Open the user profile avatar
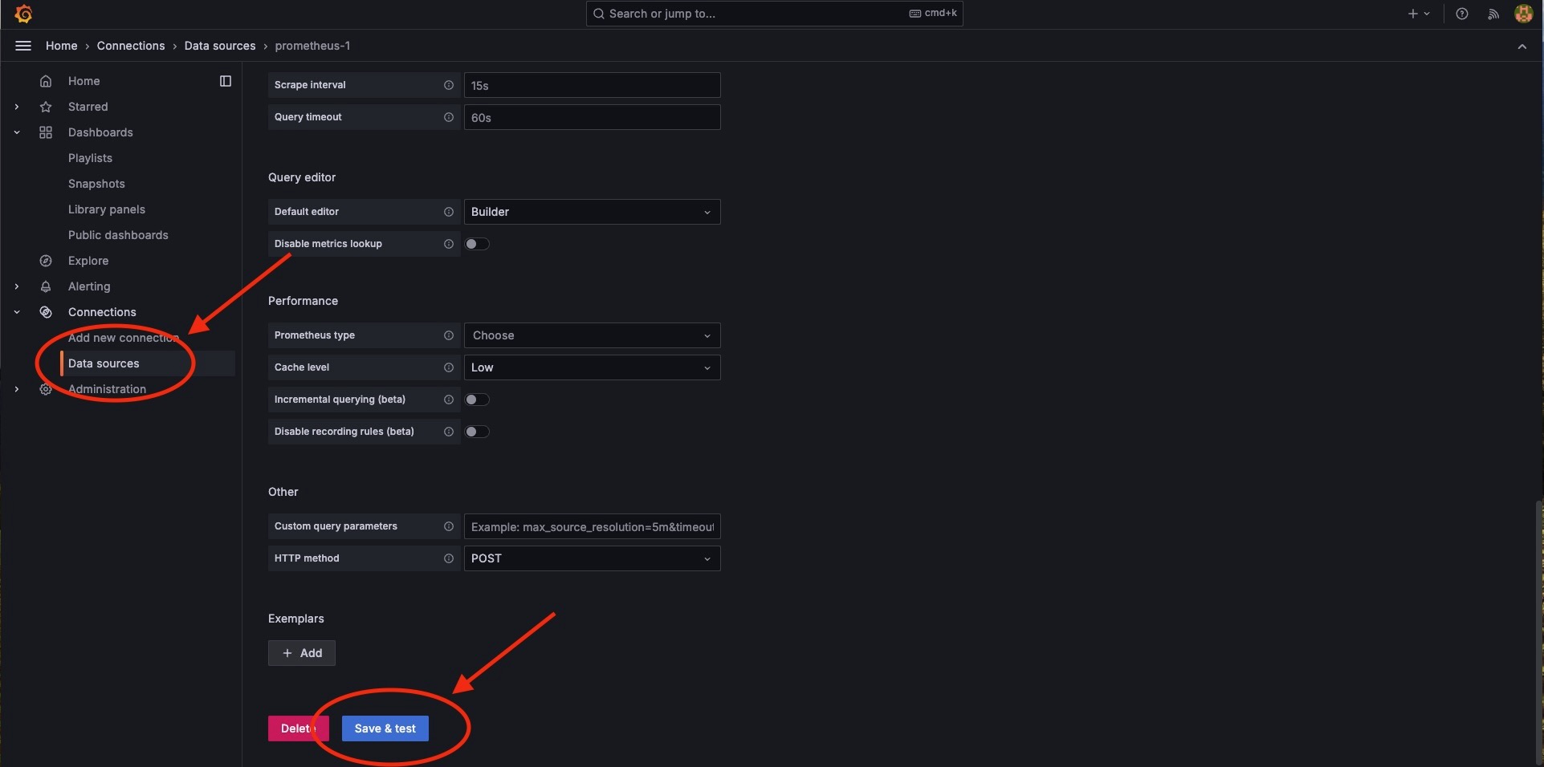The height and width of the screenshot is (767, 1544). (x=1523, y=14)
